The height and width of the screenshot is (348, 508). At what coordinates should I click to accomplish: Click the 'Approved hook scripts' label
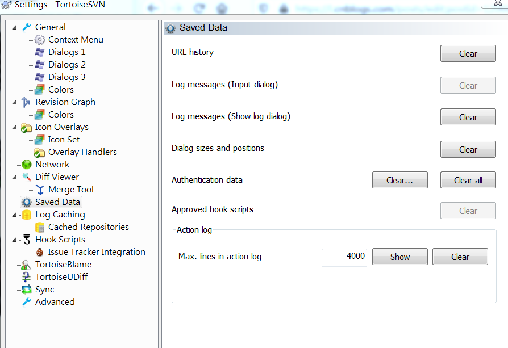click(x=213, y=209)
